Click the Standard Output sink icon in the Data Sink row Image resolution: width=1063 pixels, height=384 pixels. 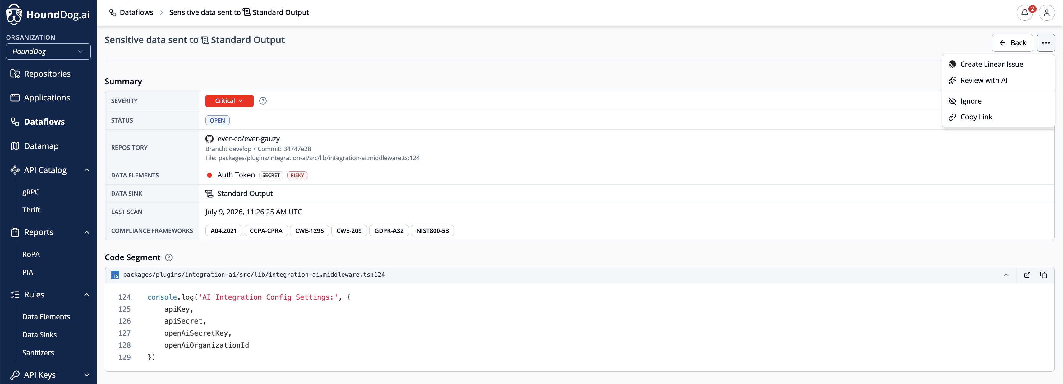(x=209, y=194)
